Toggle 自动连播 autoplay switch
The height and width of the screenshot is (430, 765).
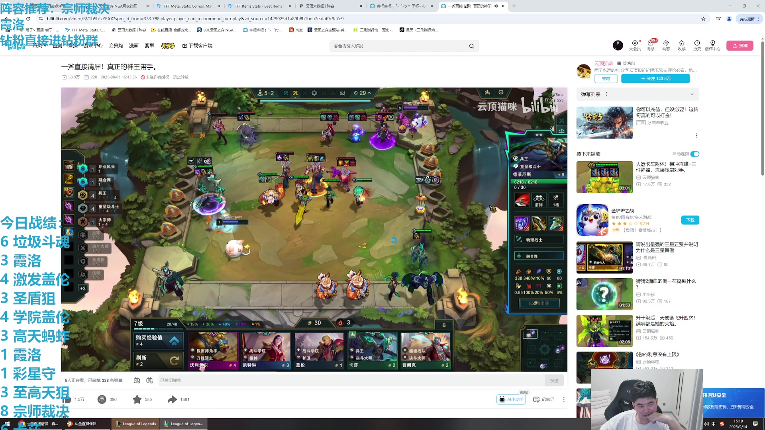pyautogui.click(x=695, y=154)
